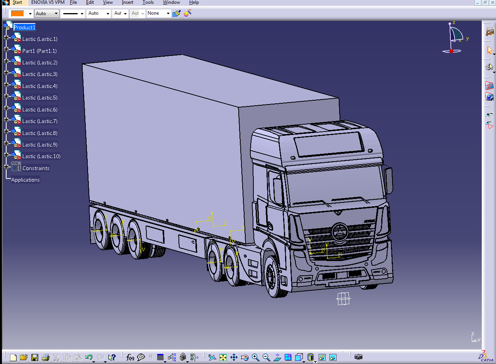Viewport: 496px width, 364px height.
Task: Open the Insert menu
Action: coord(127,2)
